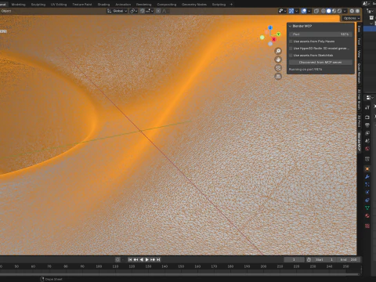Switch to the Modeling workspace tab
376x282 pixels.
pyautogui.click(x=18, y=5)
